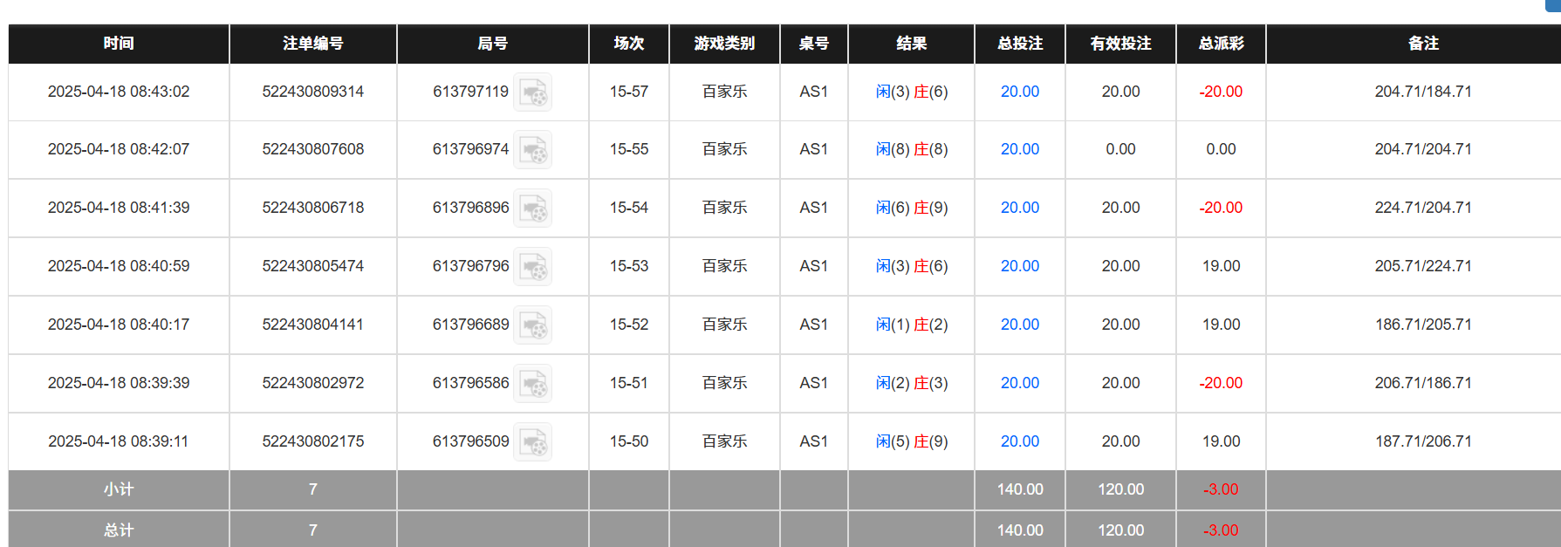Select the result cell 闲(2) 庄(3)
The height and width of the screenshot is (547, 1561).
pos(911,383)
